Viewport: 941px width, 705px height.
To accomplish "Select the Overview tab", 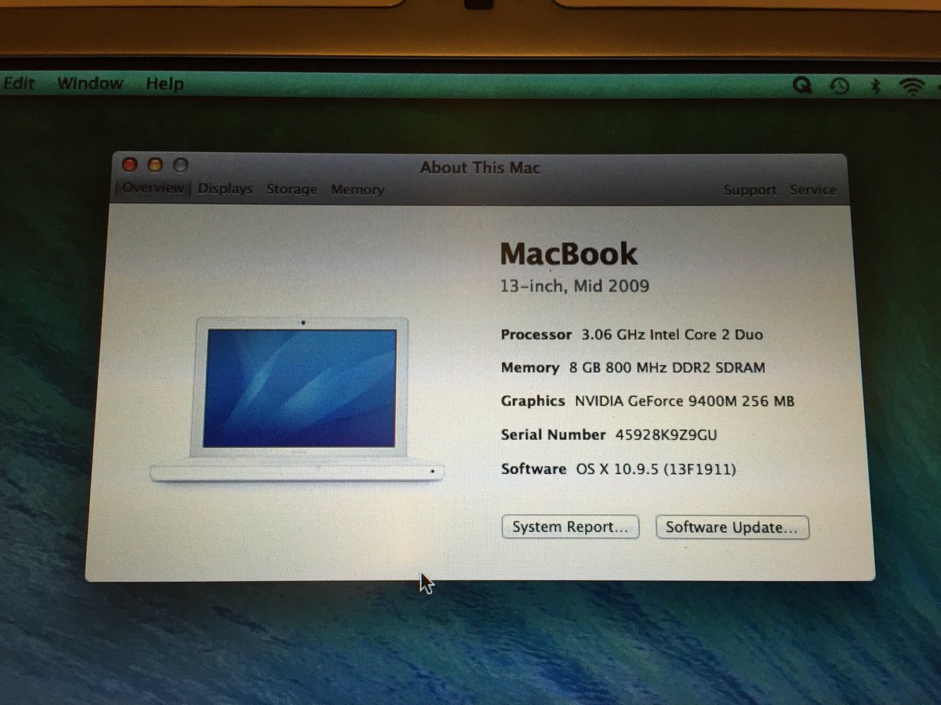I will coord(153,188).
